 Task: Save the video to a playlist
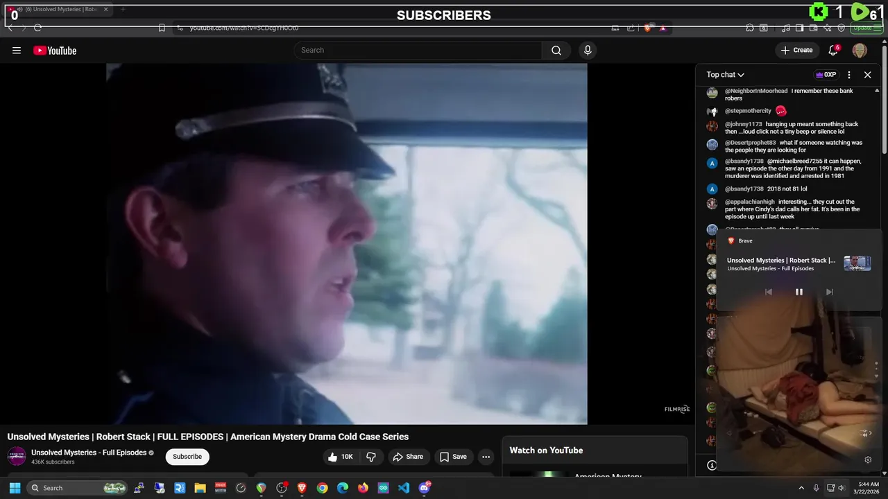[x=453, y=457]
